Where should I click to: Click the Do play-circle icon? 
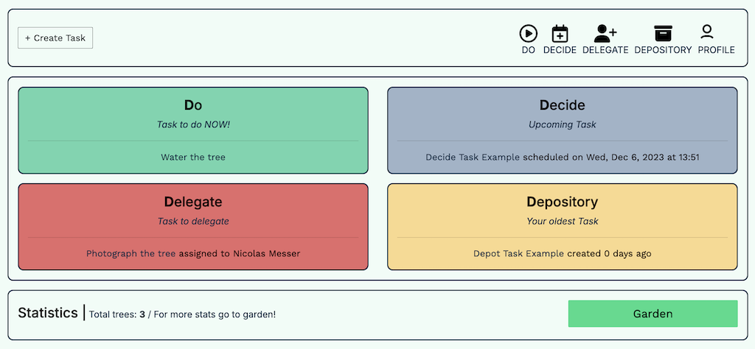528,34
